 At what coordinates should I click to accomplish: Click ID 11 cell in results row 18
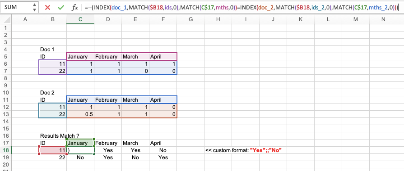[53, 150]
